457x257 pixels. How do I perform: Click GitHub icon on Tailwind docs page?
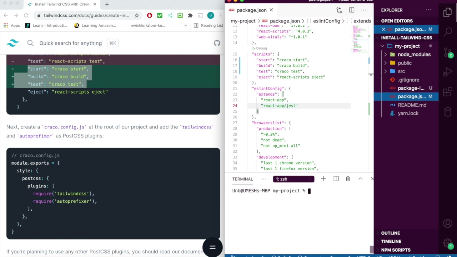pos(217,43)
